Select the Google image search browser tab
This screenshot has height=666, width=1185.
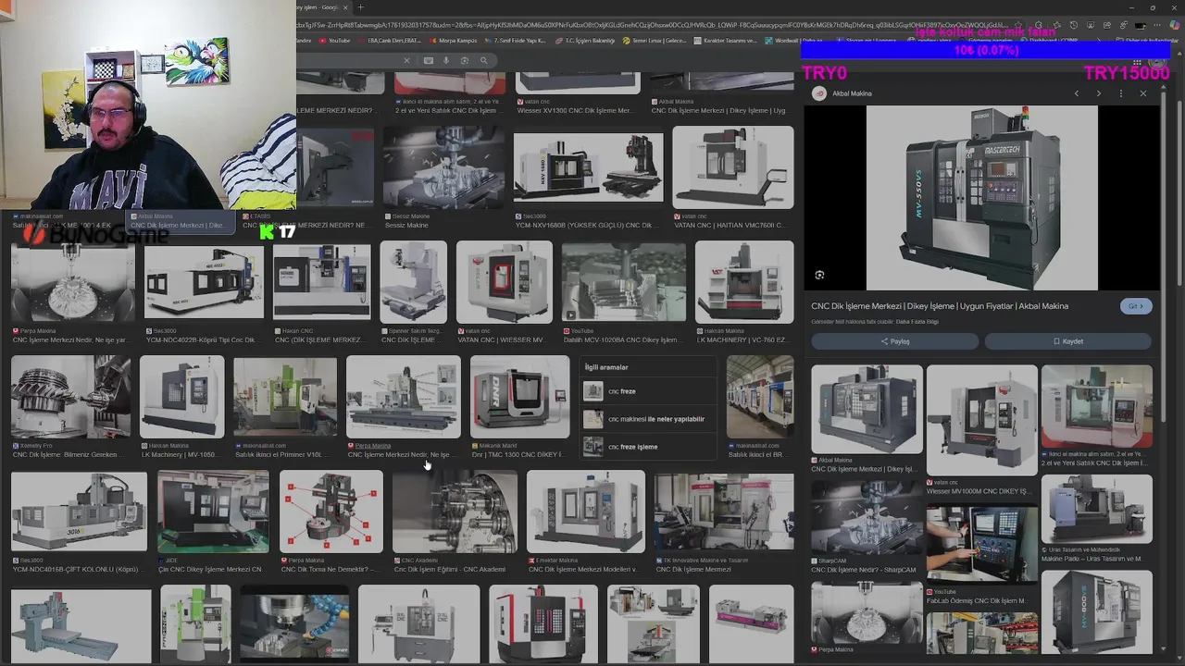tap(320, 7)
